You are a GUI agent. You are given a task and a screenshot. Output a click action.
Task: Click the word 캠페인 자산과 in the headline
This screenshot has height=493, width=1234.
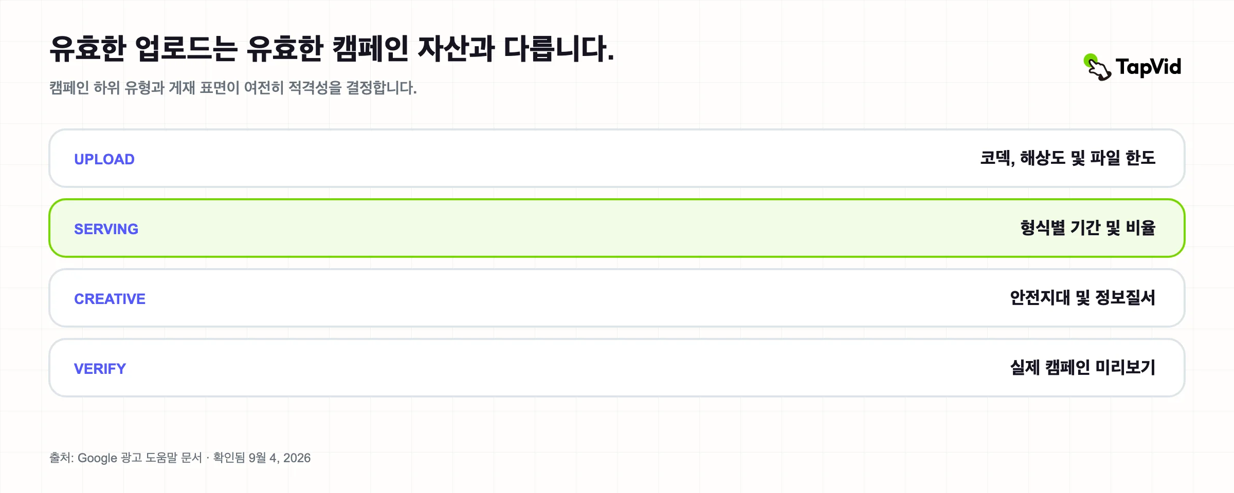coord(413,49)
